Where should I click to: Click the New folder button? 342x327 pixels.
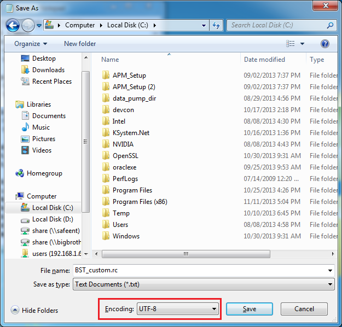[80, 44]
